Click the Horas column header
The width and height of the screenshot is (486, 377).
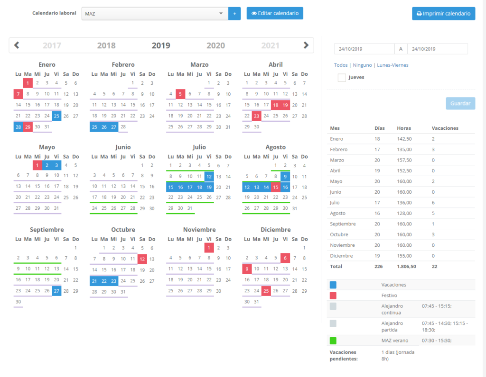click(404, 128)
